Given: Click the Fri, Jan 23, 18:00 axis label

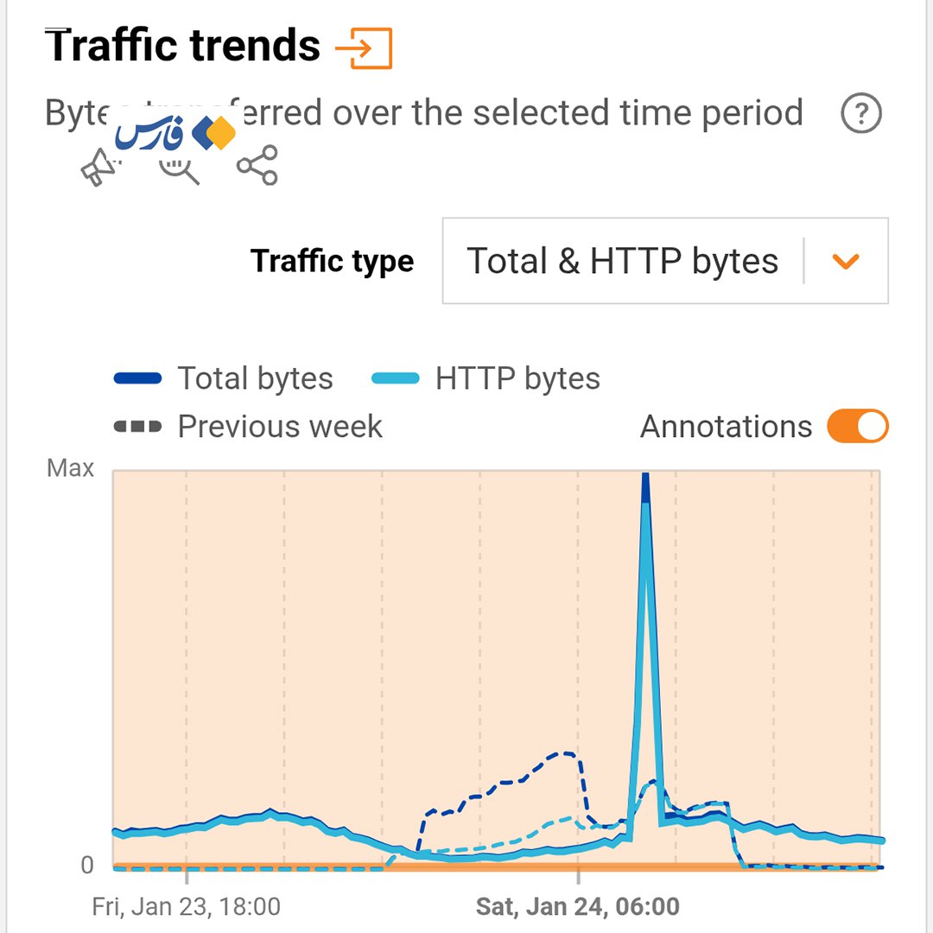Looking at the screenshot, I should pyautogui.click(x=186, y=907).
